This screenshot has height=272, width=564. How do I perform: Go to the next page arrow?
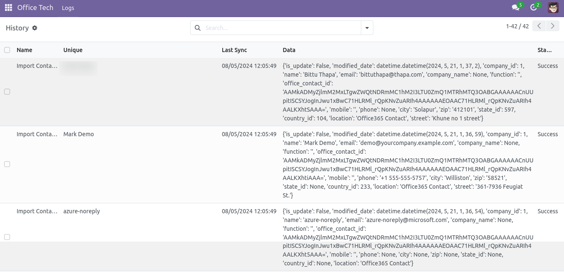[552, 26]
